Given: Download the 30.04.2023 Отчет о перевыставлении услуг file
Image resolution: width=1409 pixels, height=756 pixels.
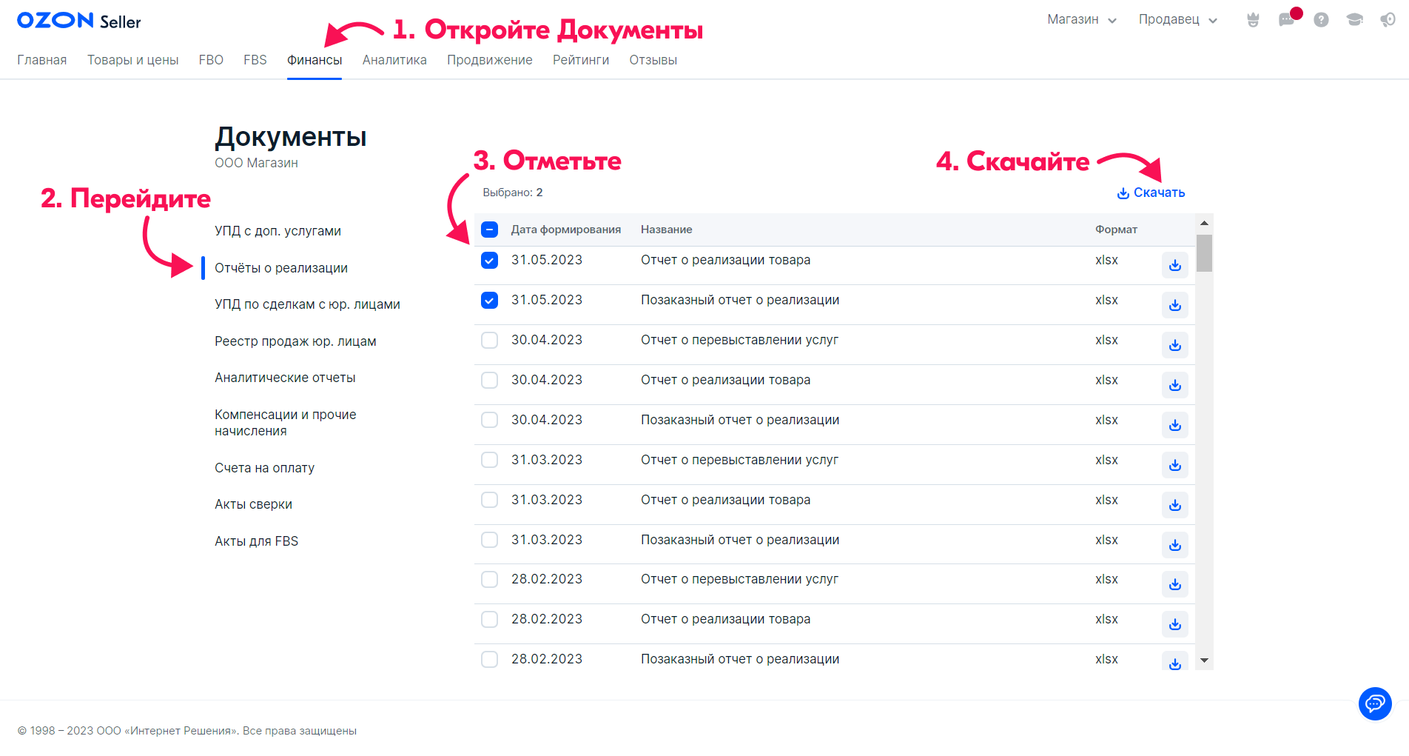Looking at the screenshot, I should click(1174, 345).
